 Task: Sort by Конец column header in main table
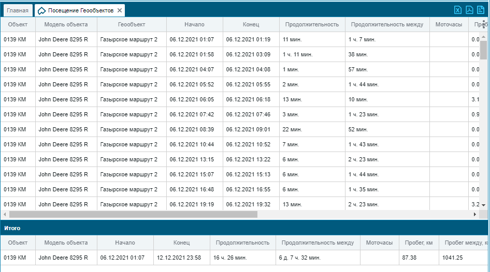pos(251,24)
